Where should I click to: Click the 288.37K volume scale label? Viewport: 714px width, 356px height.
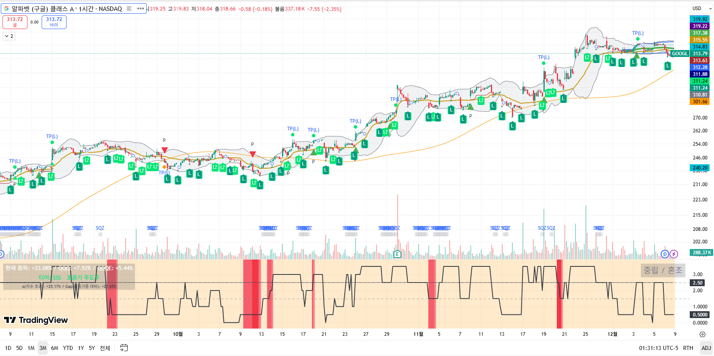pos(702,253)
